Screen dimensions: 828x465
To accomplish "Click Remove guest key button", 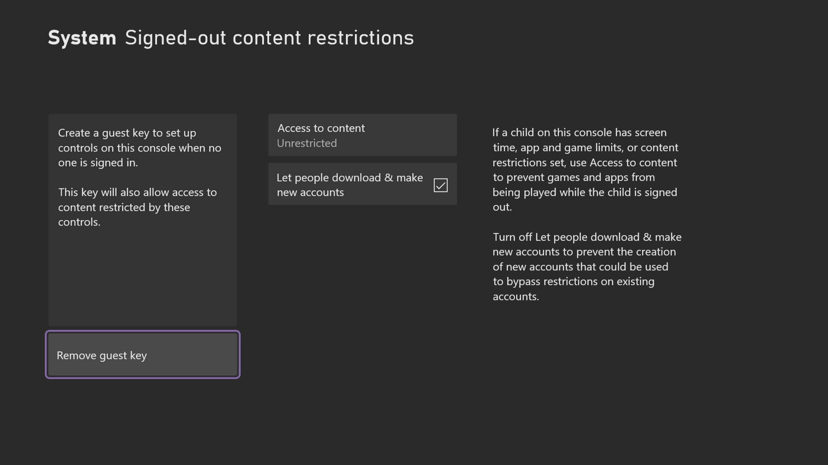I will coord(142,354).
